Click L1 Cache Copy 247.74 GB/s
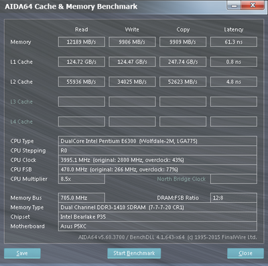Screen dimensions: 268x266 click(183, 62)
